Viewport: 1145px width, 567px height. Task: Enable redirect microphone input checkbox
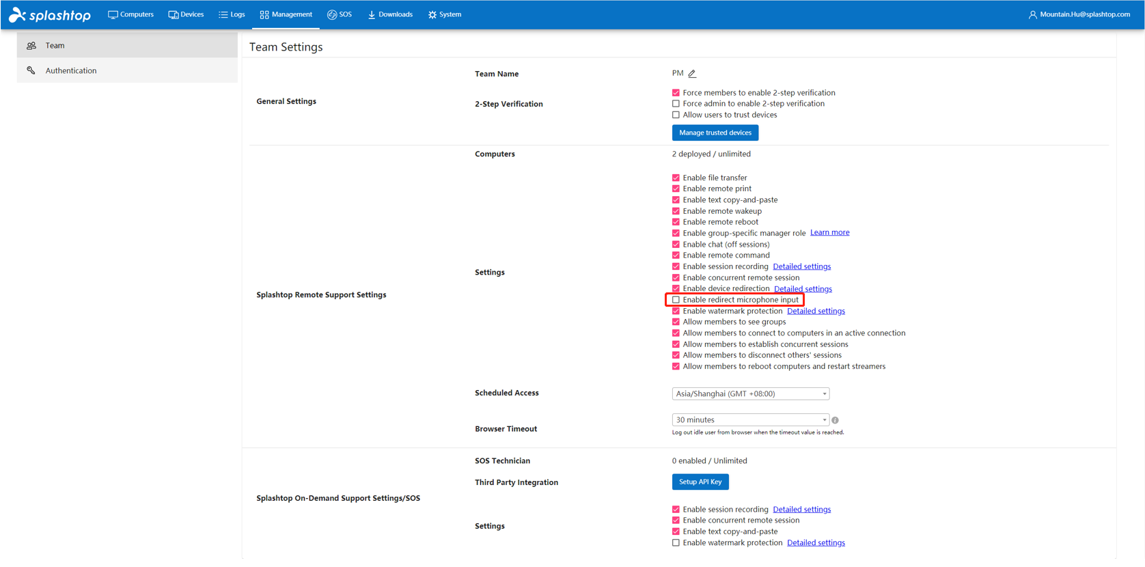click(x=676, y=300)
